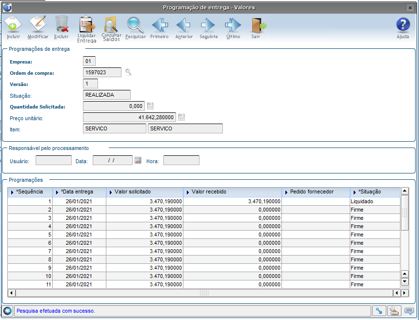Click the chat bubble icon in the status bar
Viewport: 419px width, 320px height.
(x=409, y=311)
